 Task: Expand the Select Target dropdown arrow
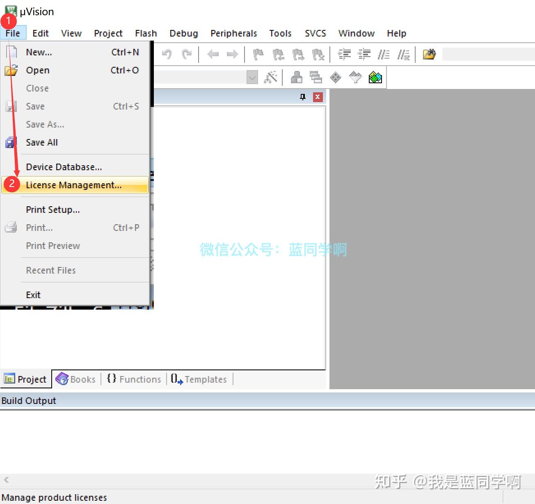tap(252, 77)
